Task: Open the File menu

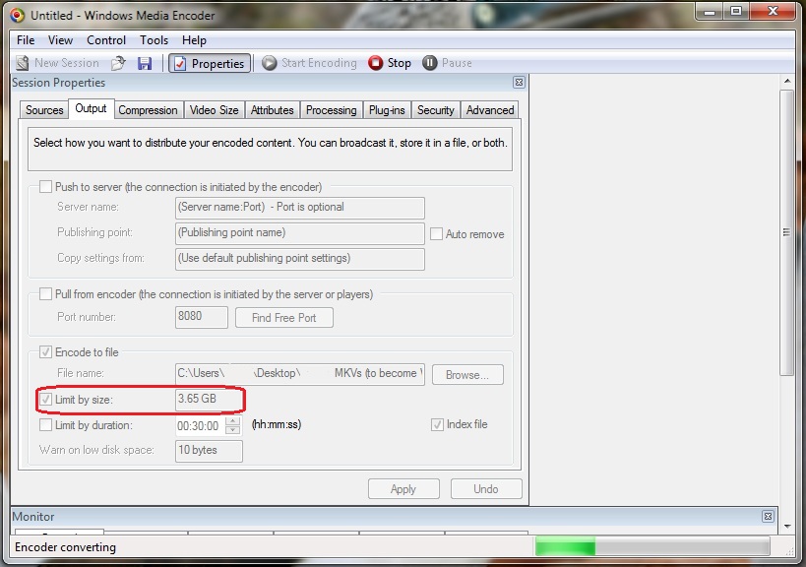Action: pos(26,40)
